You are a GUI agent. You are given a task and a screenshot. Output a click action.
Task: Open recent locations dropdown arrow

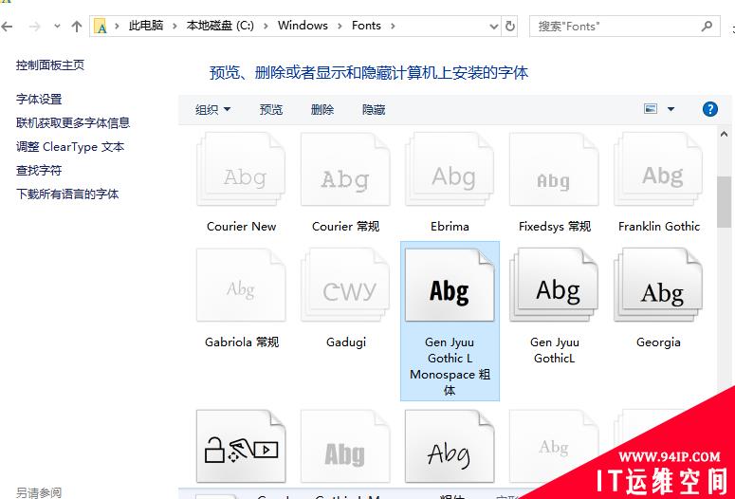point(57,27)
